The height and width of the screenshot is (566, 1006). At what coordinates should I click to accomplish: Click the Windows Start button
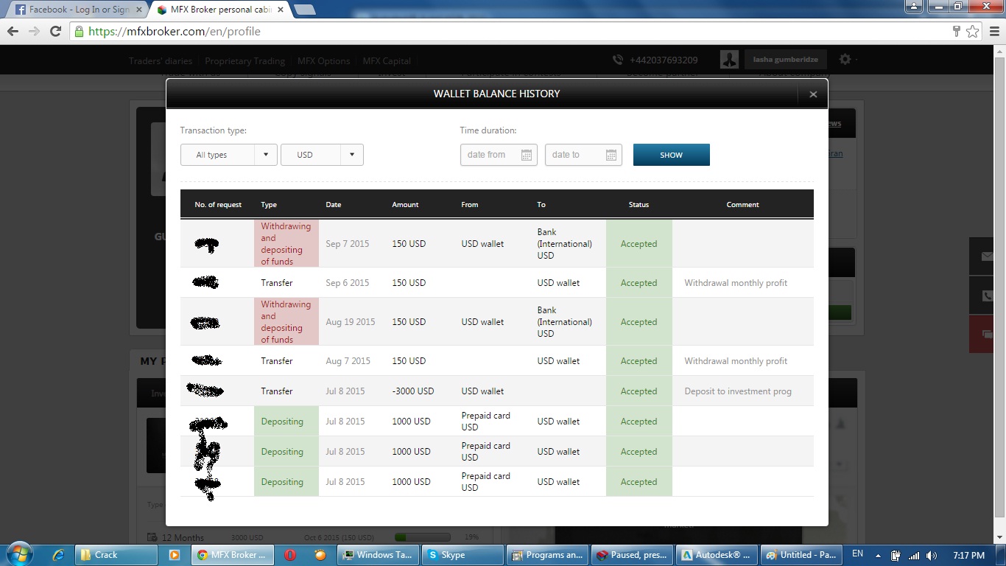click(20, 553)
